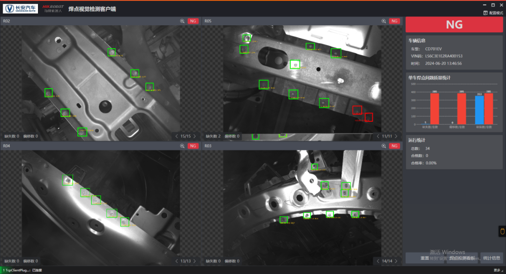Click the TcpClientPlugin status bar item
This screenshot has width=506, height=274.
[x=16, y=270]
